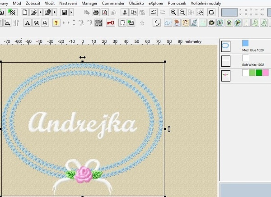
Task: Select the Med. Blue 1029 color swatch
Action: click(x=245, y=43)
